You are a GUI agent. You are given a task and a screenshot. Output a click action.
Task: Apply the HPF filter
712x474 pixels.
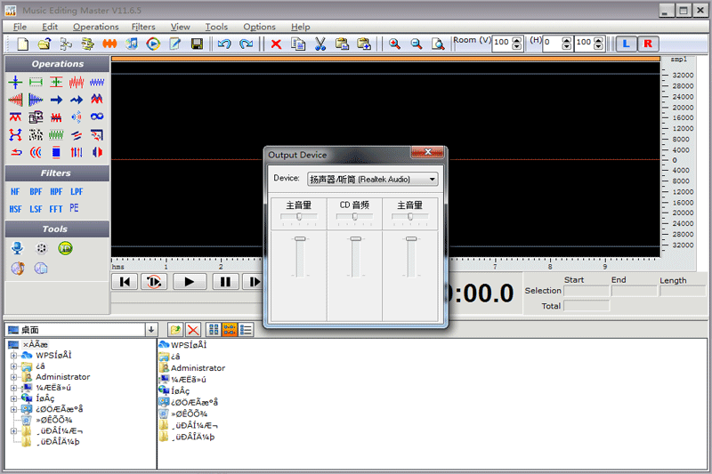coord(56,191)
